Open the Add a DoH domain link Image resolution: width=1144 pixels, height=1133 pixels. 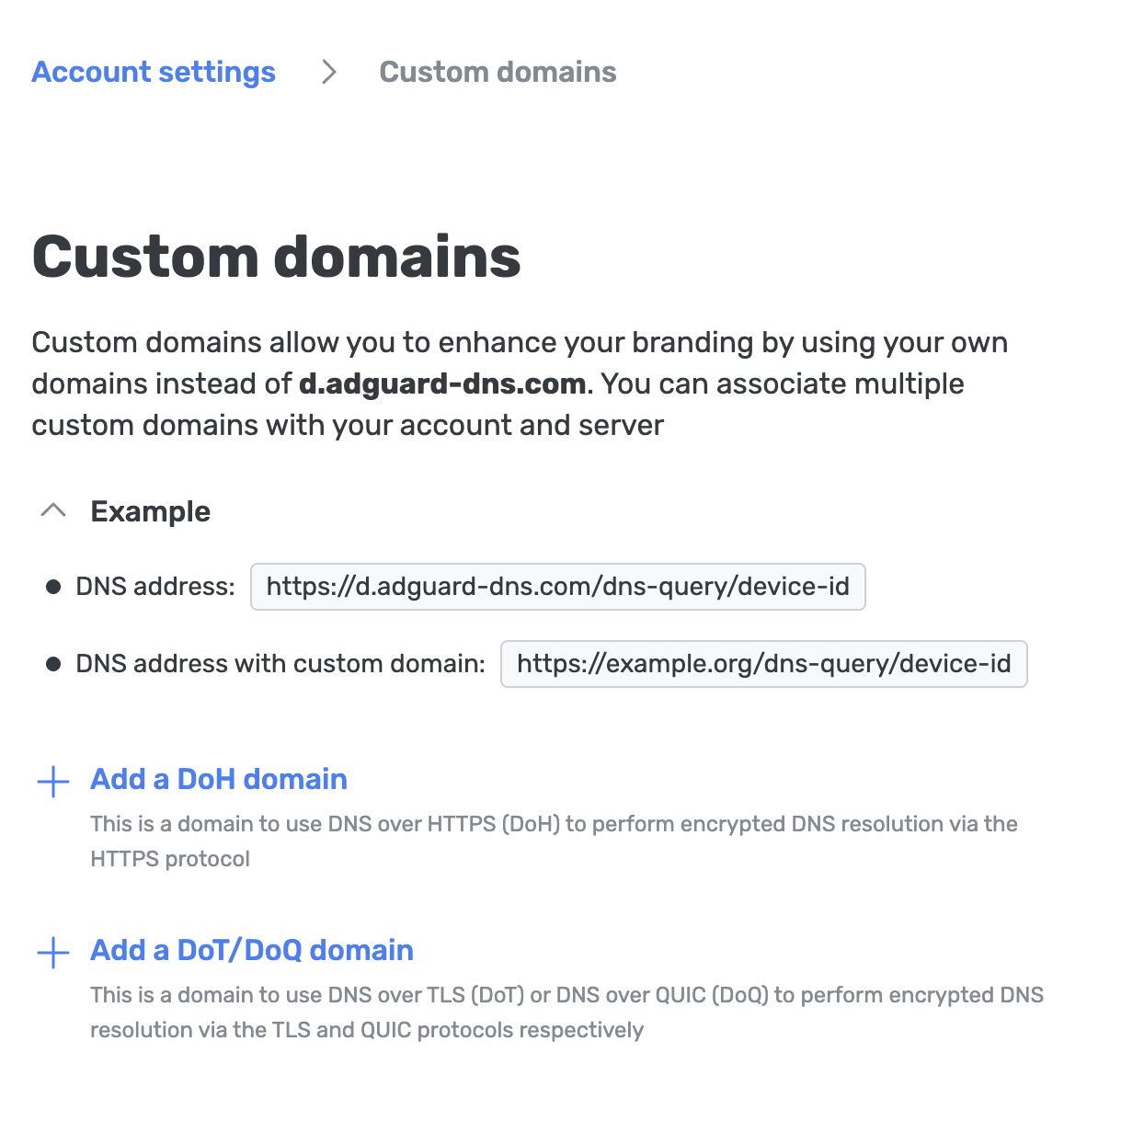[219, 779]
